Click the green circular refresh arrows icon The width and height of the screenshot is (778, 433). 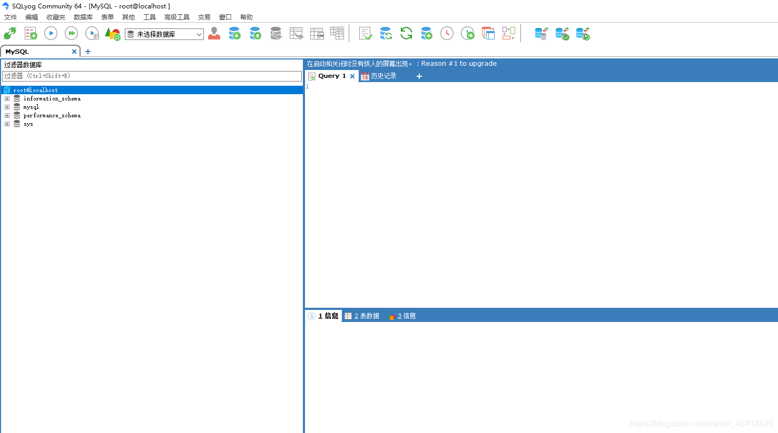[406, 34]
